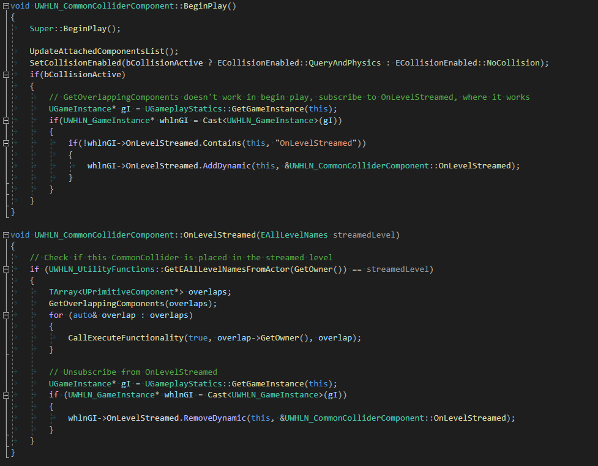Viewport: 598px width, 466px height.
Task: Click EAllLevelNames parameter type
Action: point(294,235)
